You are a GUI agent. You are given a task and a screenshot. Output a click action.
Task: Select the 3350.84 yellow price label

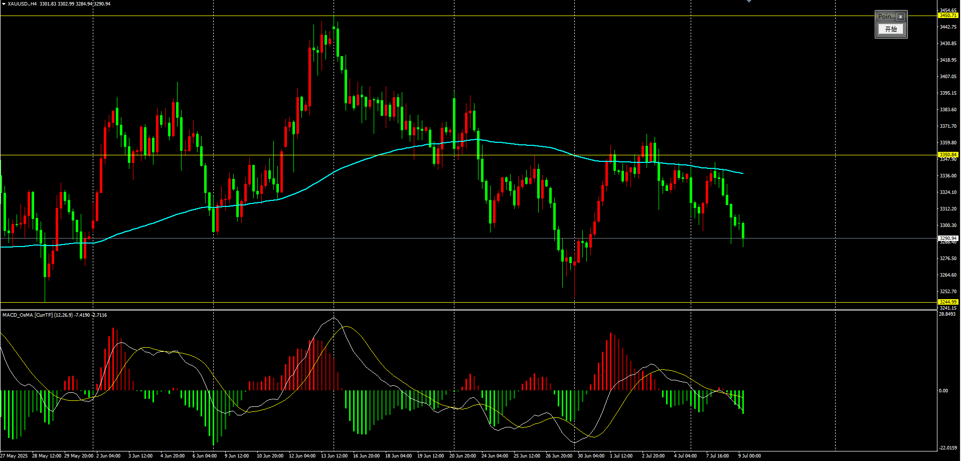(x=948, y=155)
